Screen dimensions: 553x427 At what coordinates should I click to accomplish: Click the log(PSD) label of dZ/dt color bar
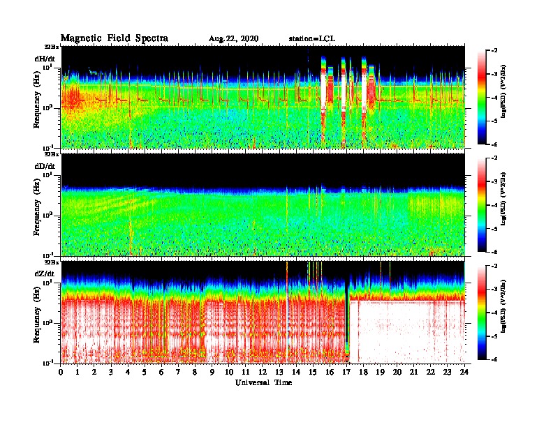(x=503, y=306)
